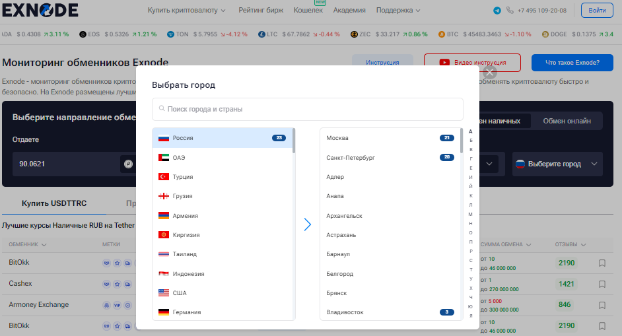622x336 pixels.
Task: Jump to letter К in alphabet index
Action: 471,195
